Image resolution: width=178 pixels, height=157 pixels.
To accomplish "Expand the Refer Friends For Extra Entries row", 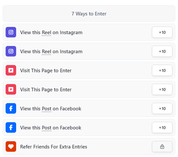I will tap(89, 146).
